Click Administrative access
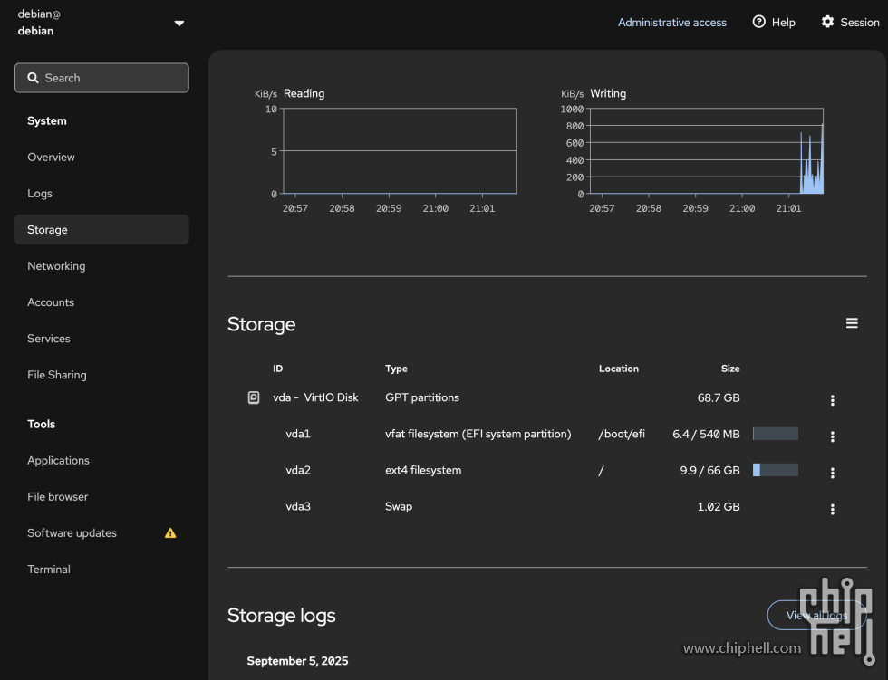The image size is (888, 680). [671, 22]
